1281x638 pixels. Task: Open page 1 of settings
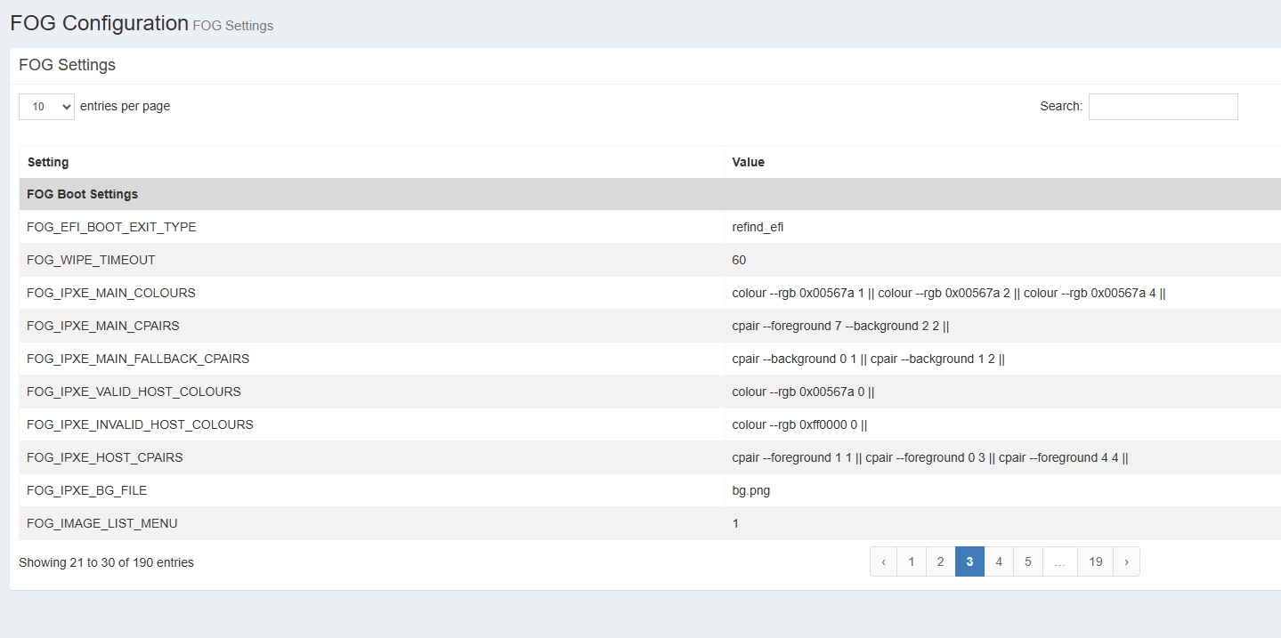[911, 561]
